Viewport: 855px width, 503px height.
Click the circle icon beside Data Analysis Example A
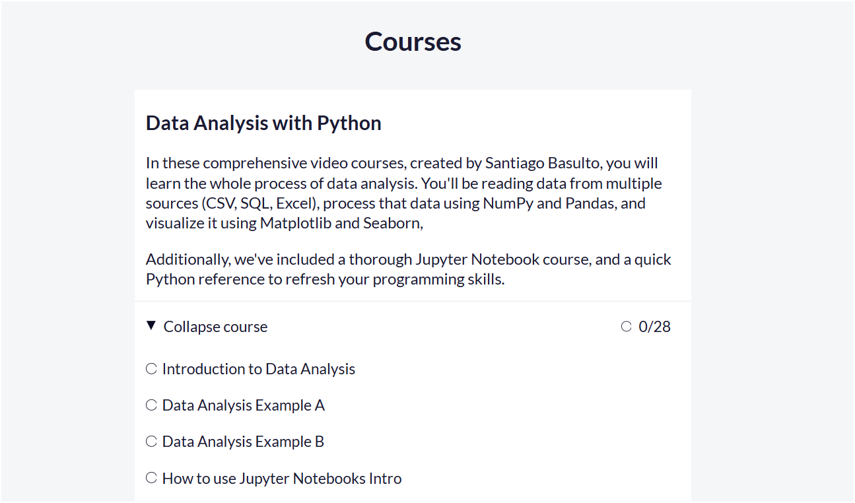click(151, 405)
